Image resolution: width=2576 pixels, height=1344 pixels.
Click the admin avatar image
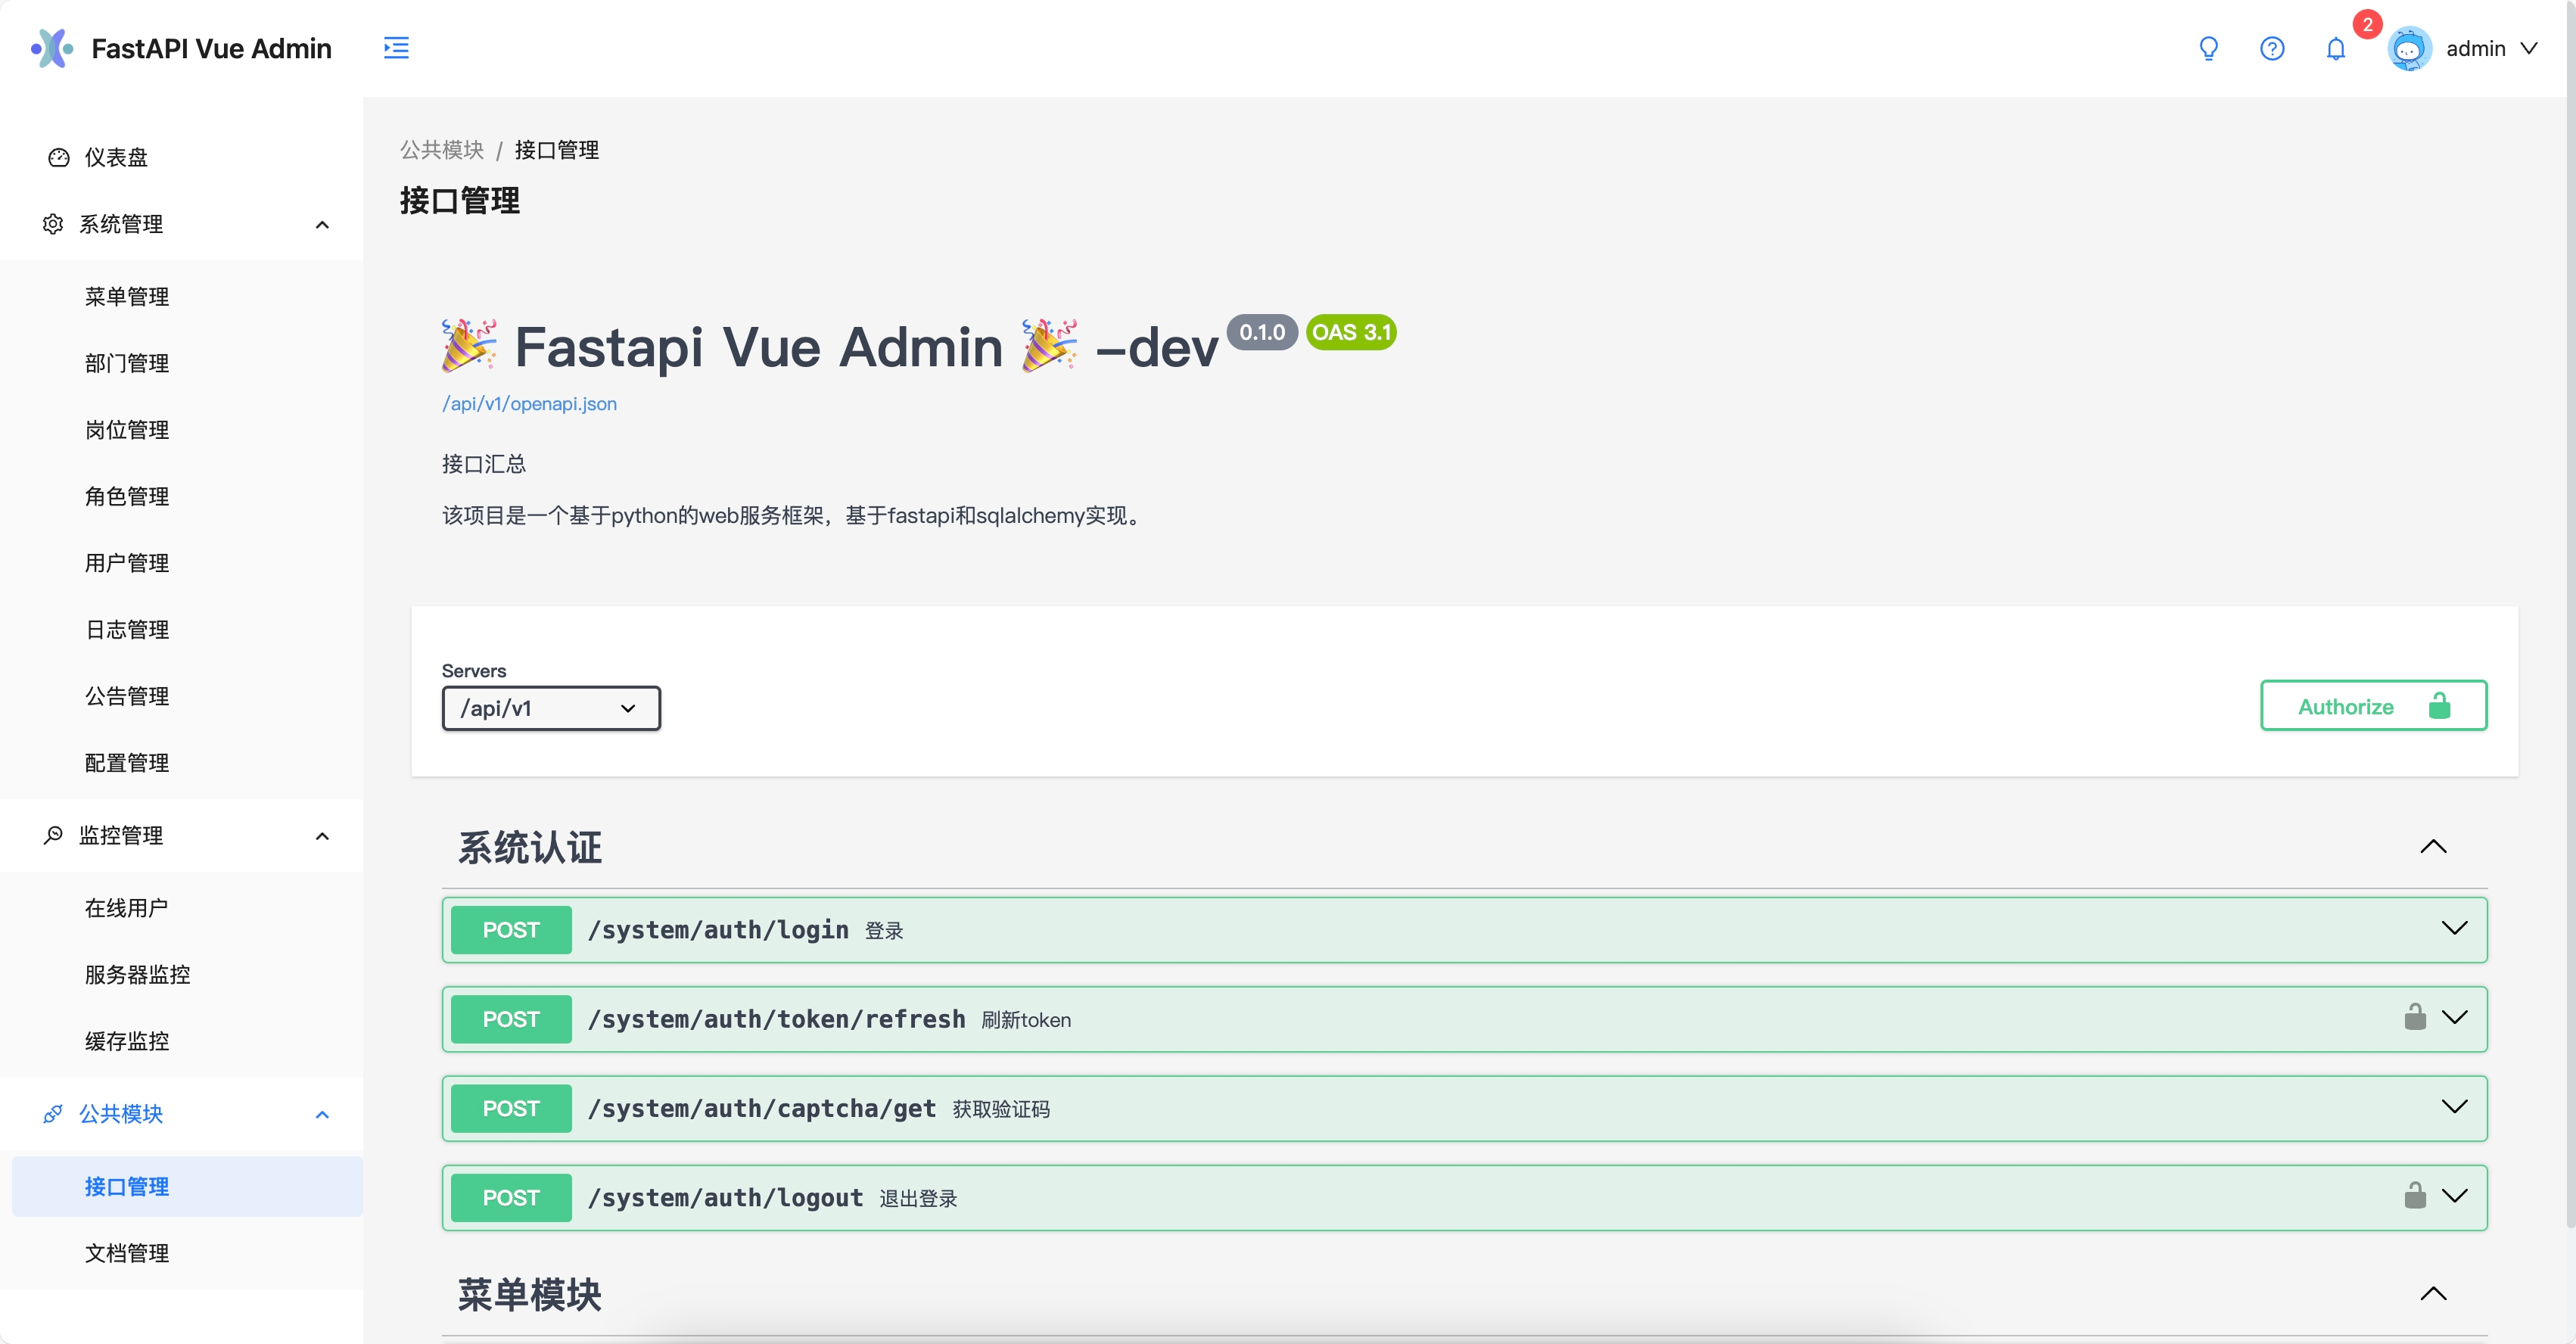coord(2409,48)
